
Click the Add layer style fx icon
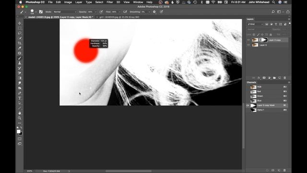pyautogui.click(x=259, y=78)
